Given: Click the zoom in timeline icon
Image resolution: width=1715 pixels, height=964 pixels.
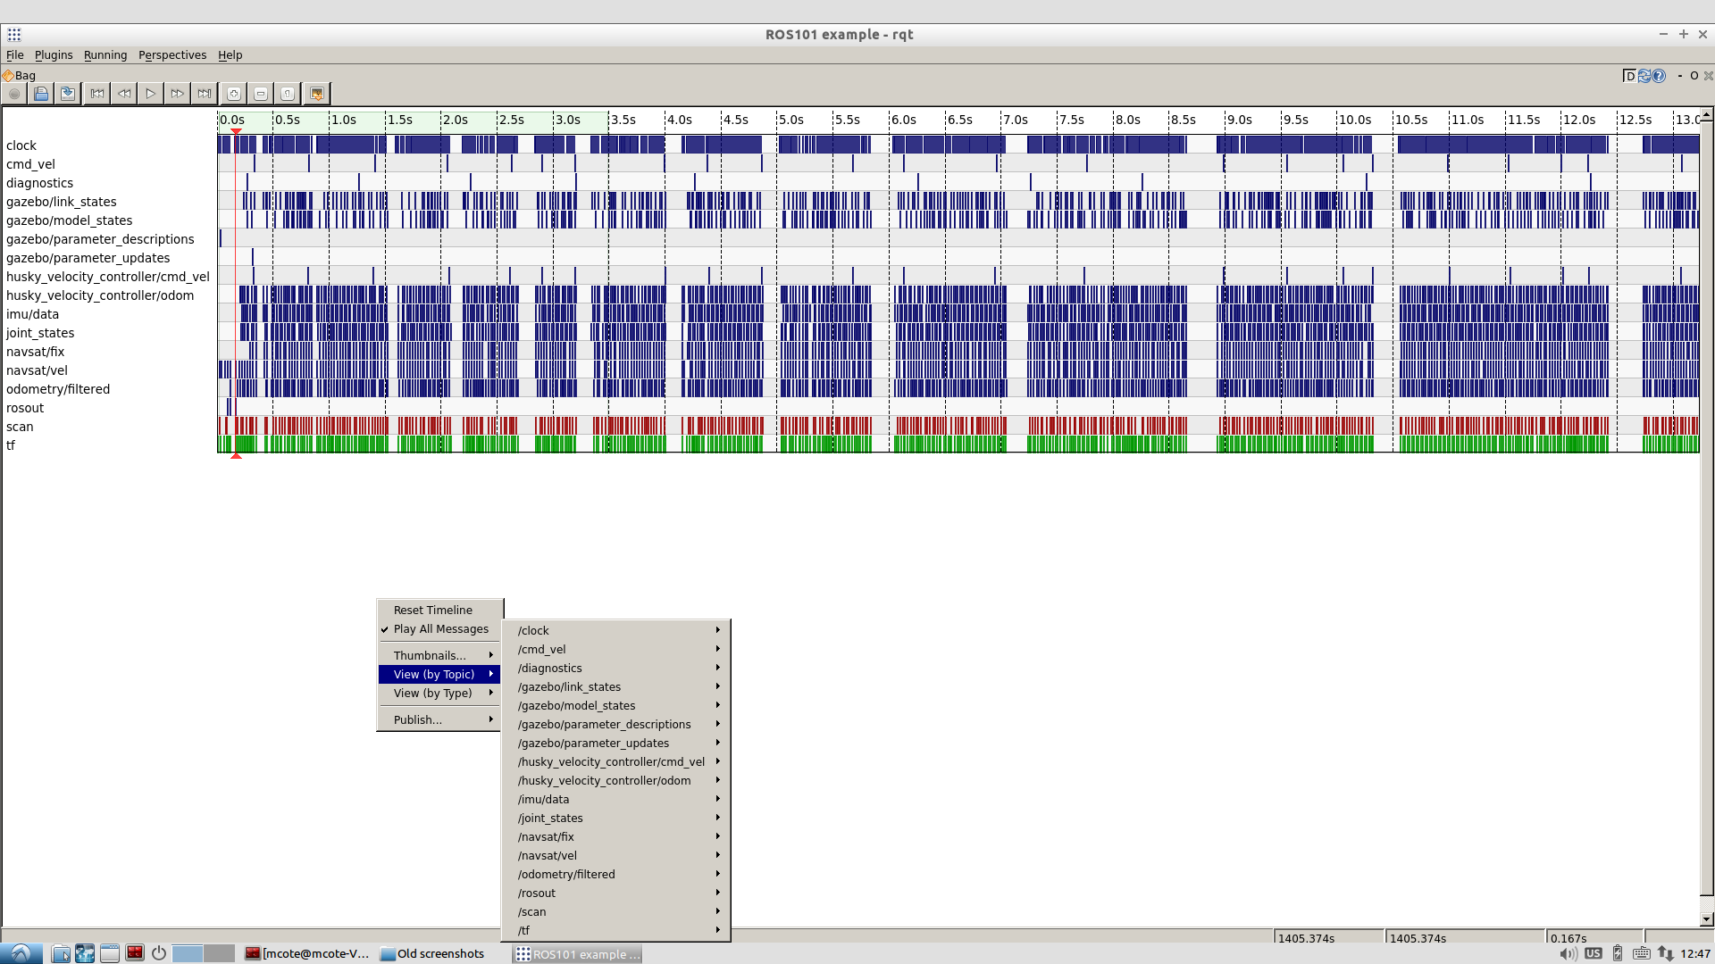Looking at the screenshot, I should click(x=234, y=94).
